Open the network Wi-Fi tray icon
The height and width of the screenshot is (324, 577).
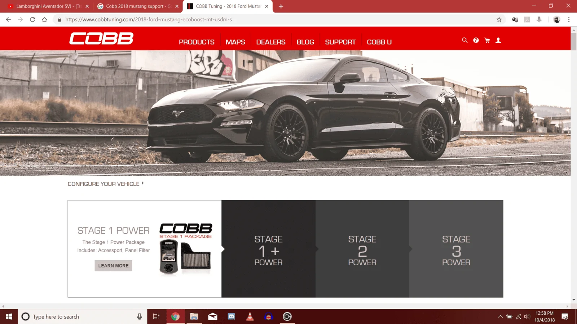[518, 316]
